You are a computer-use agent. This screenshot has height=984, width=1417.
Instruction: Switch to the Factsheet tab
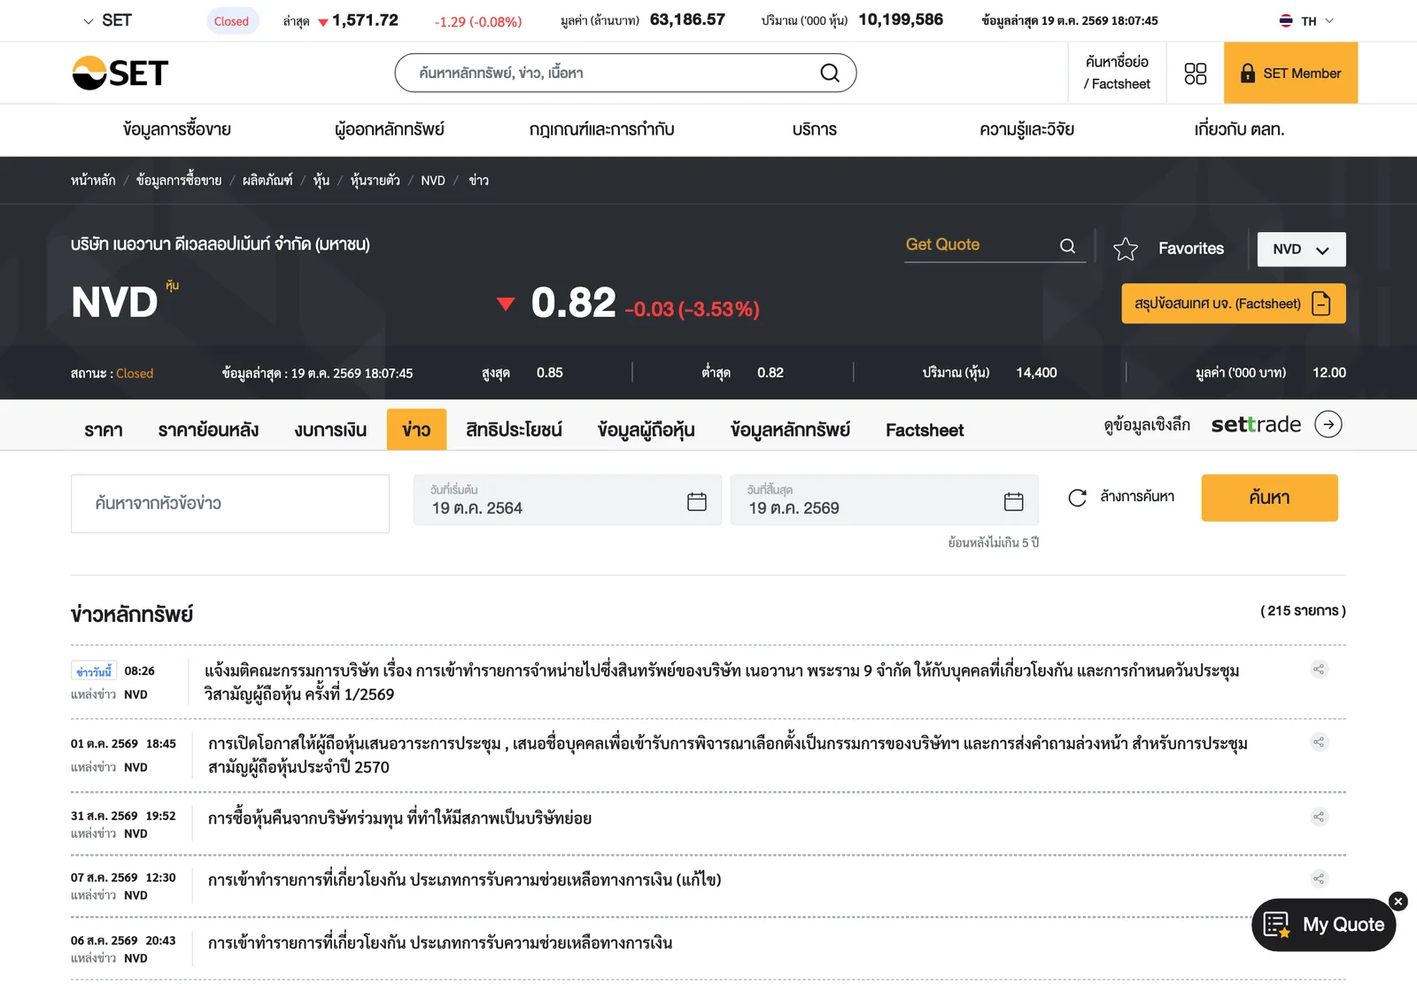pos(925,430)
